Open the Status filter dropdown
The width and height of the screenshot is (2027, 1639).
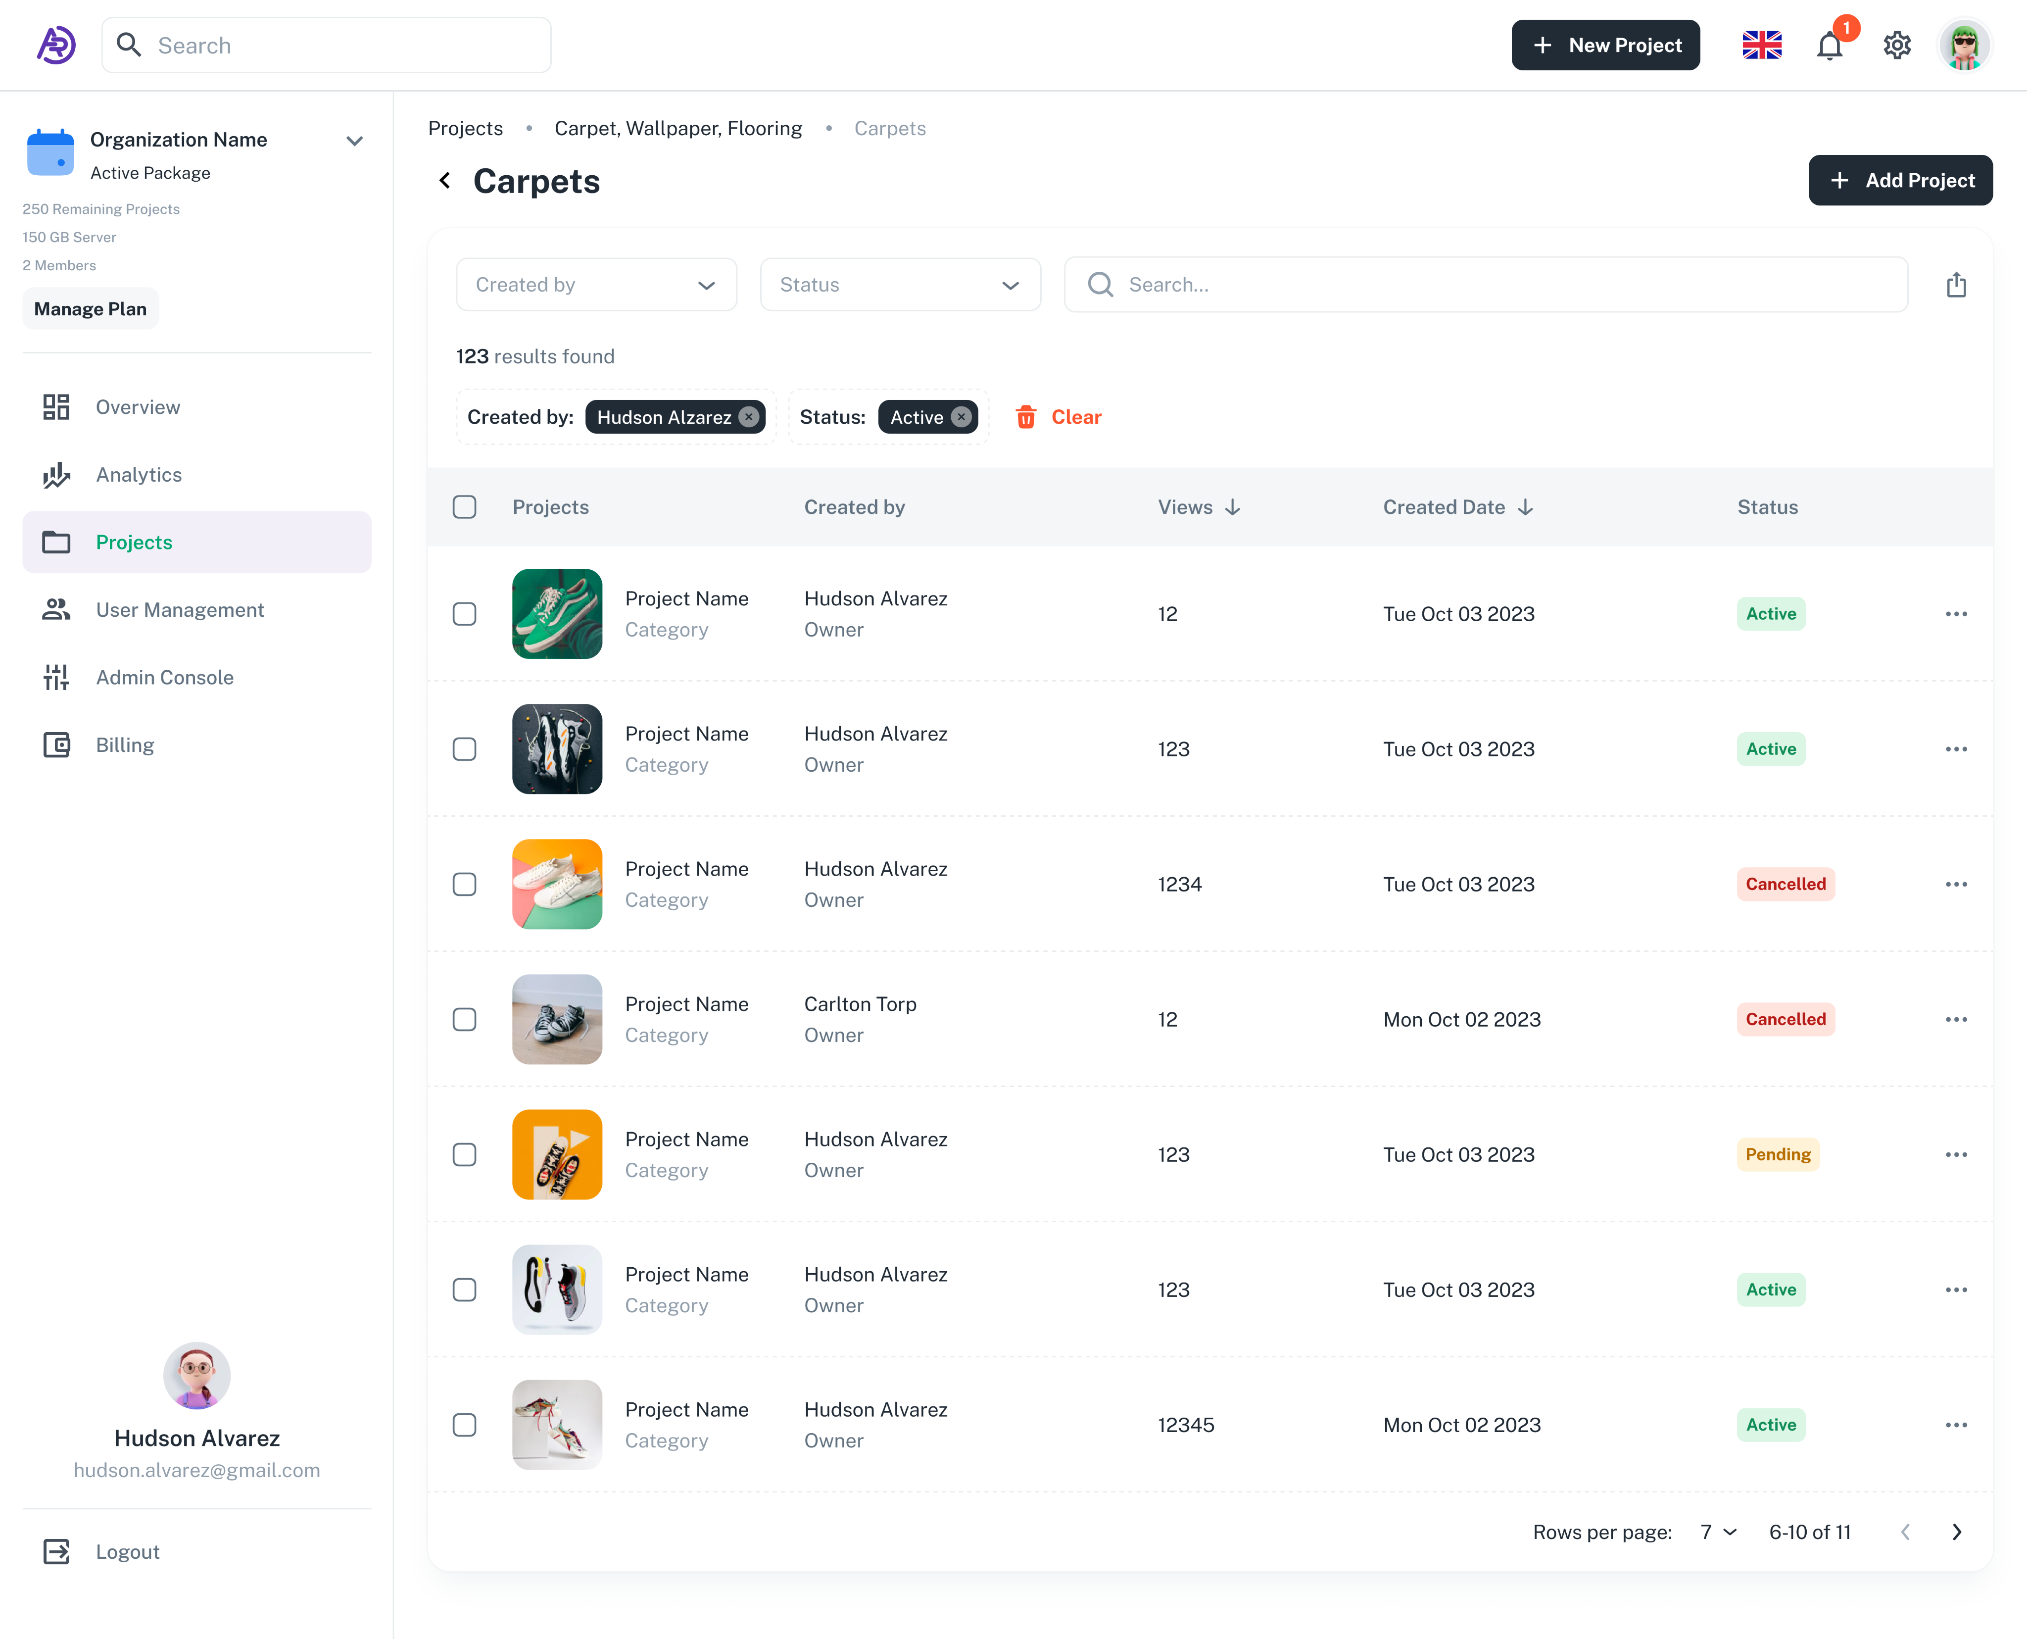(900, 285)
